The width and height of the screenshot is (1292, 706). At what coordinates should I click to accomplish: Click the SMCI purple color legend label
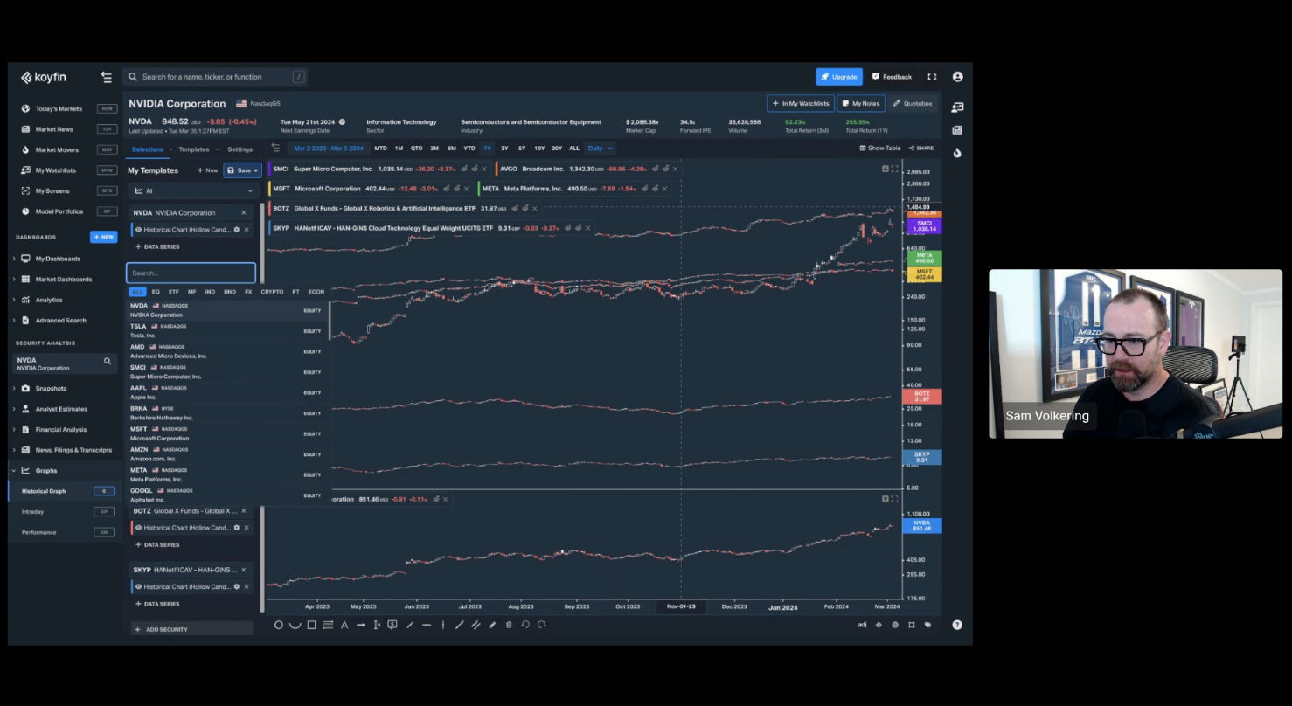coord(924,226)
